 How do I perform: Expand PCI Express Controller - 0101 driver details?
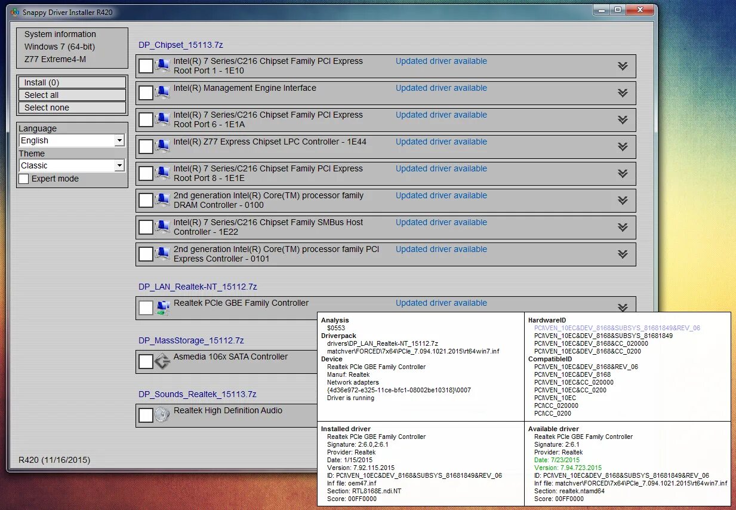click(623, 254)
